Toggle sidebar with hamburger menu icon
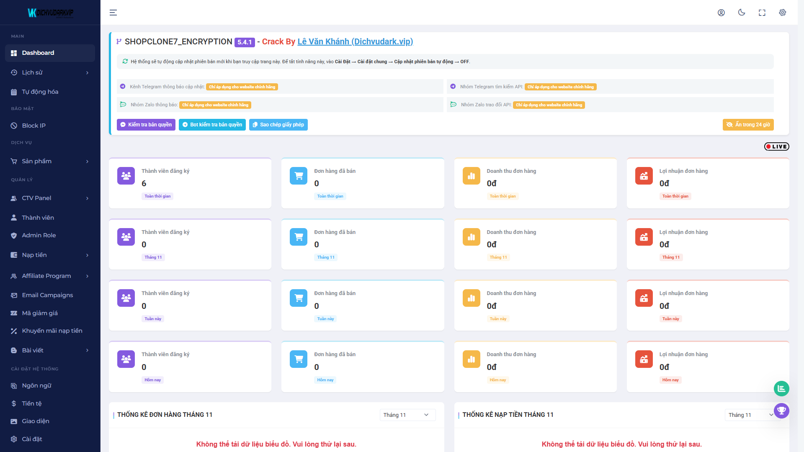The height and width of the screenshot is (452, 804). (113, 13)
